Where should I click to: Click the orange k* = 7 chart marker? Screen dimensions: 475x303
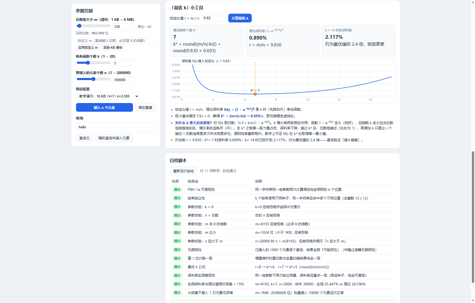tap(255, 94)
